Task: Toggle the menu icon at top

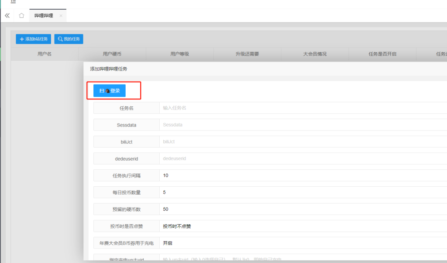Action: [13, 2]
